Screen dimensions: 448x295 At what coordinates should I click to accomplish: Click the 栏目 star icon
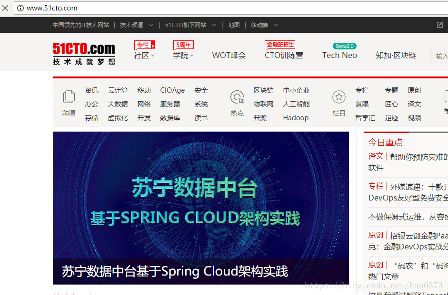339,97
